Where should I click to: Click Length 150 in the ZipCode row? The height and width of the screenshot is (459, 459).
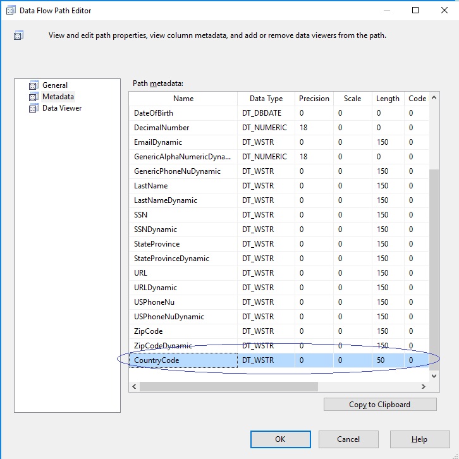click(388, 331)
